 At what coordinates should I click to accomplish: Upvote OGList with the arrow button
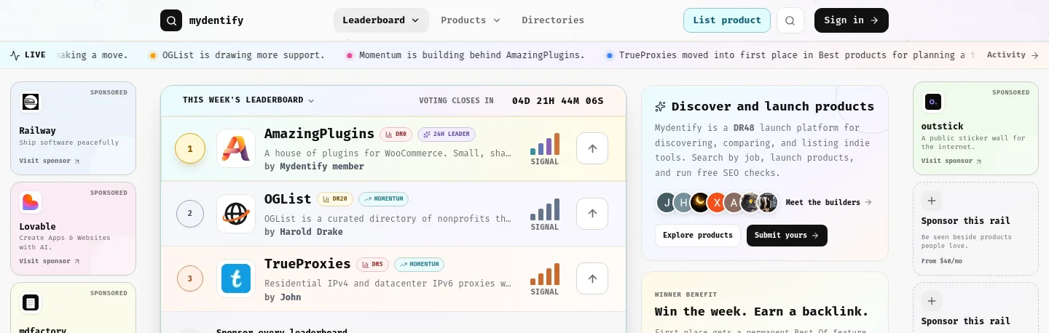592,213
